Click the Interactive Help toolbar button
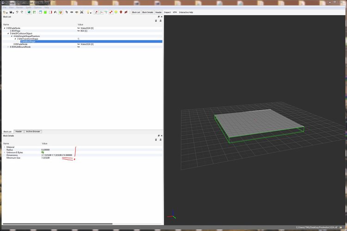Screen dimensions: 347x231 click(x=186, y=12)
